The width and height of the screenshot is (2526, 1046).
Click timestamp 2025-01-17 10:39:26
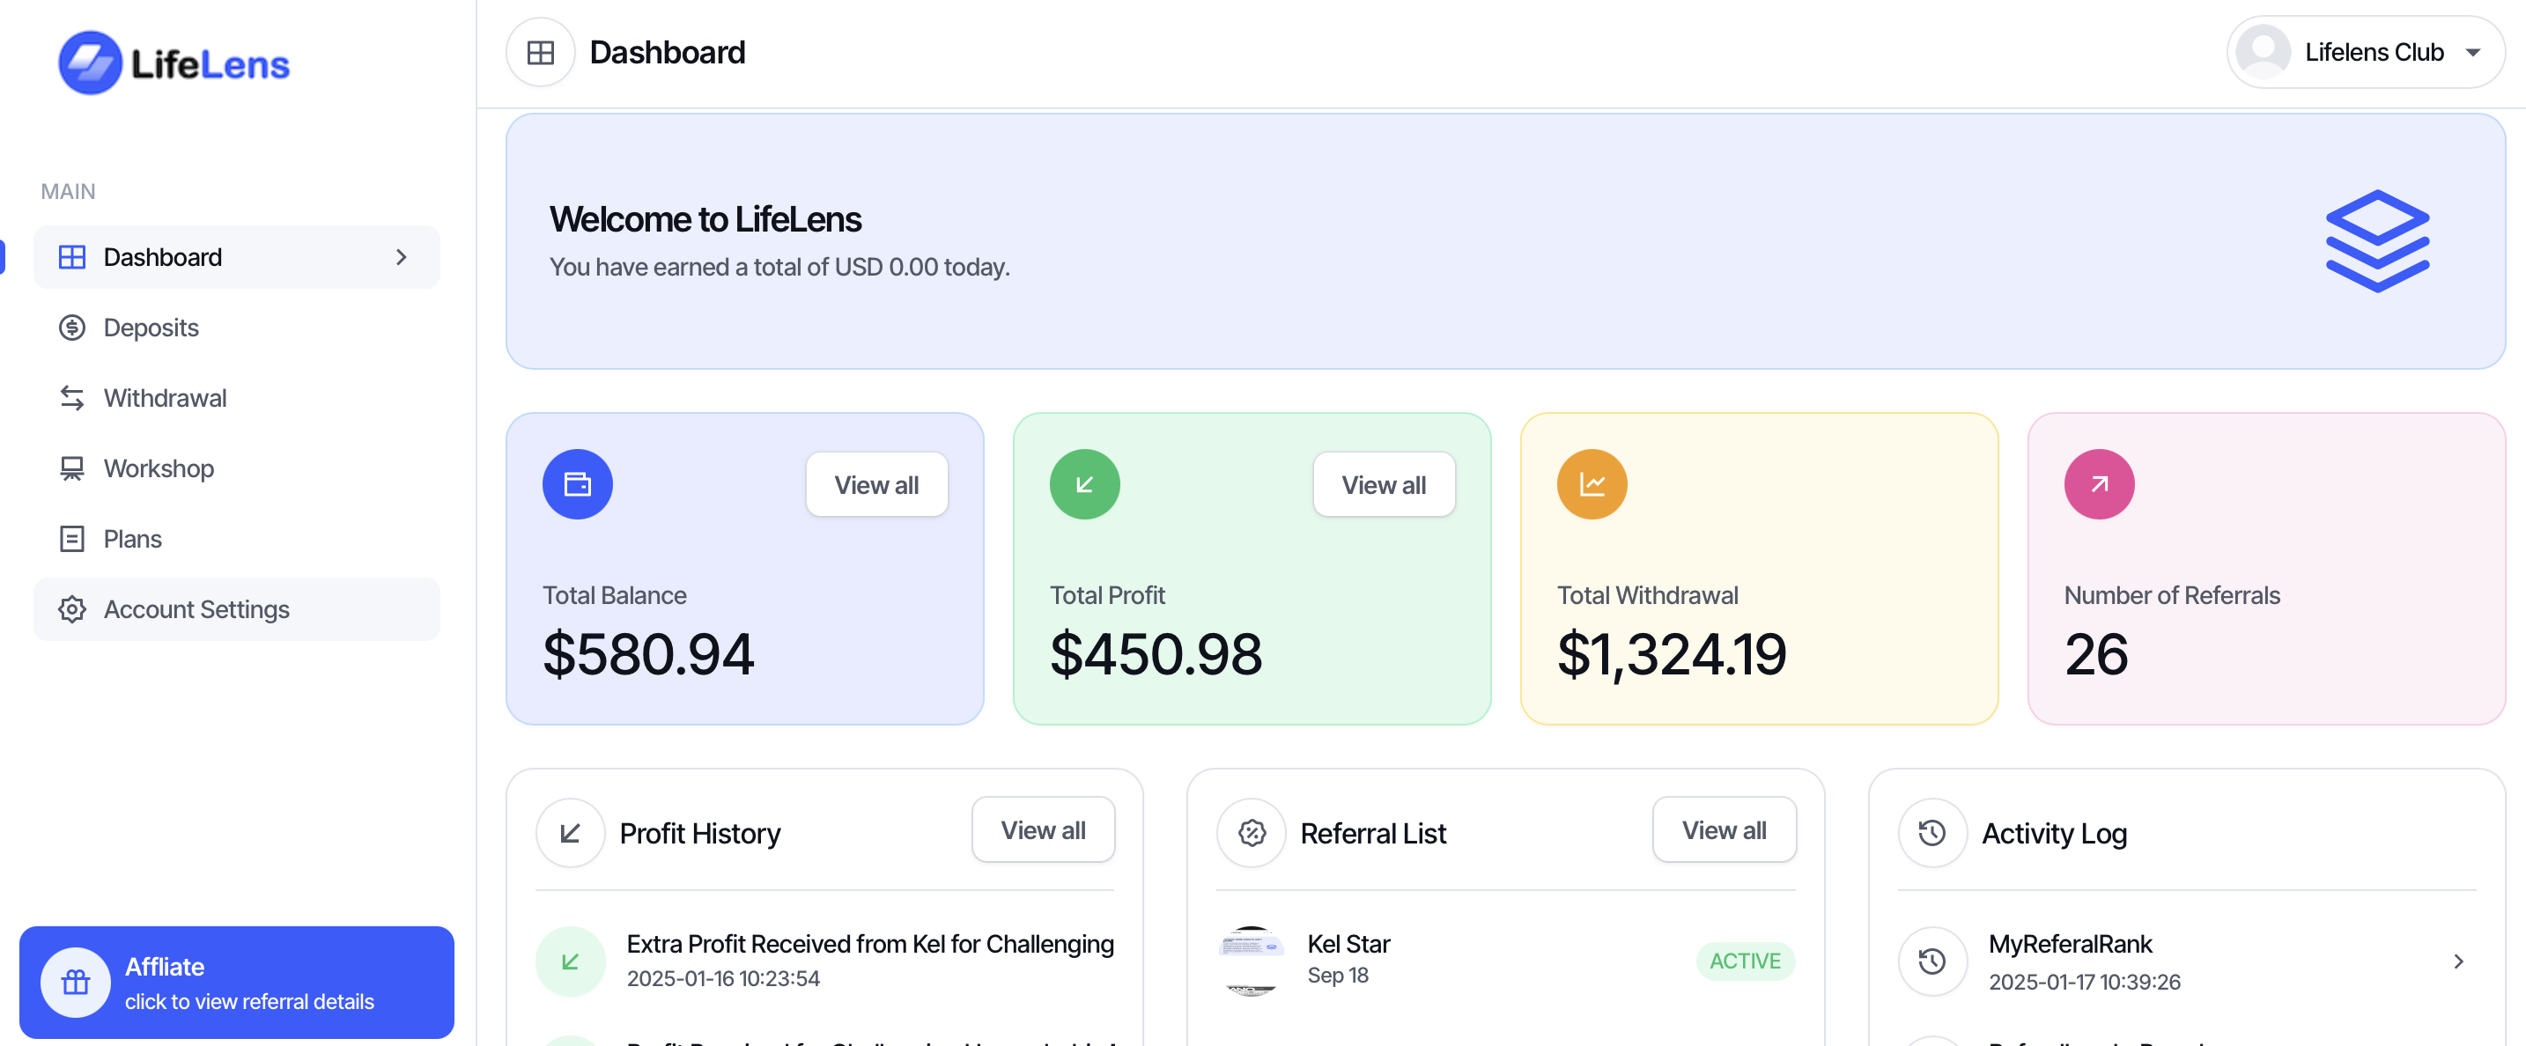(2084, 983)
